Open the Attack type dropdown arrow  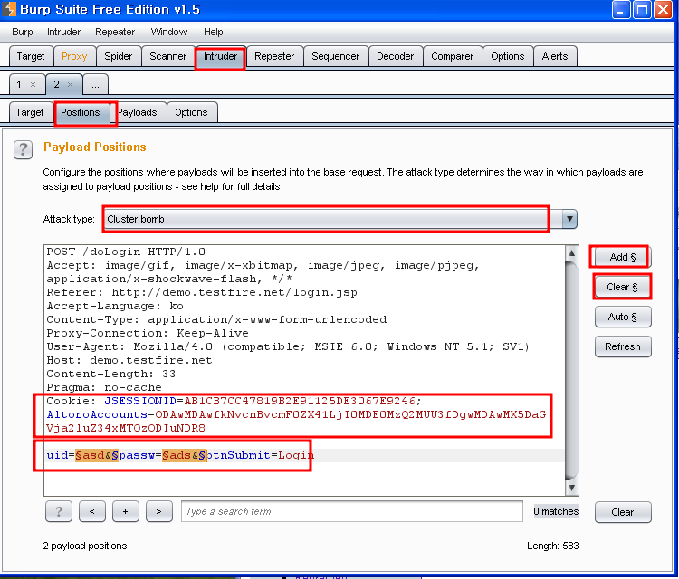pos(569,219)
